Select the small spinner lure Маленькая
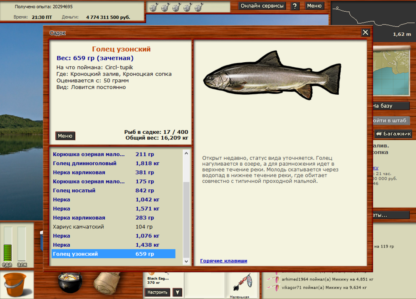Image resolution: width=416 pixels, height=299 pixels. pyautogui.click(x=242, y=284)
